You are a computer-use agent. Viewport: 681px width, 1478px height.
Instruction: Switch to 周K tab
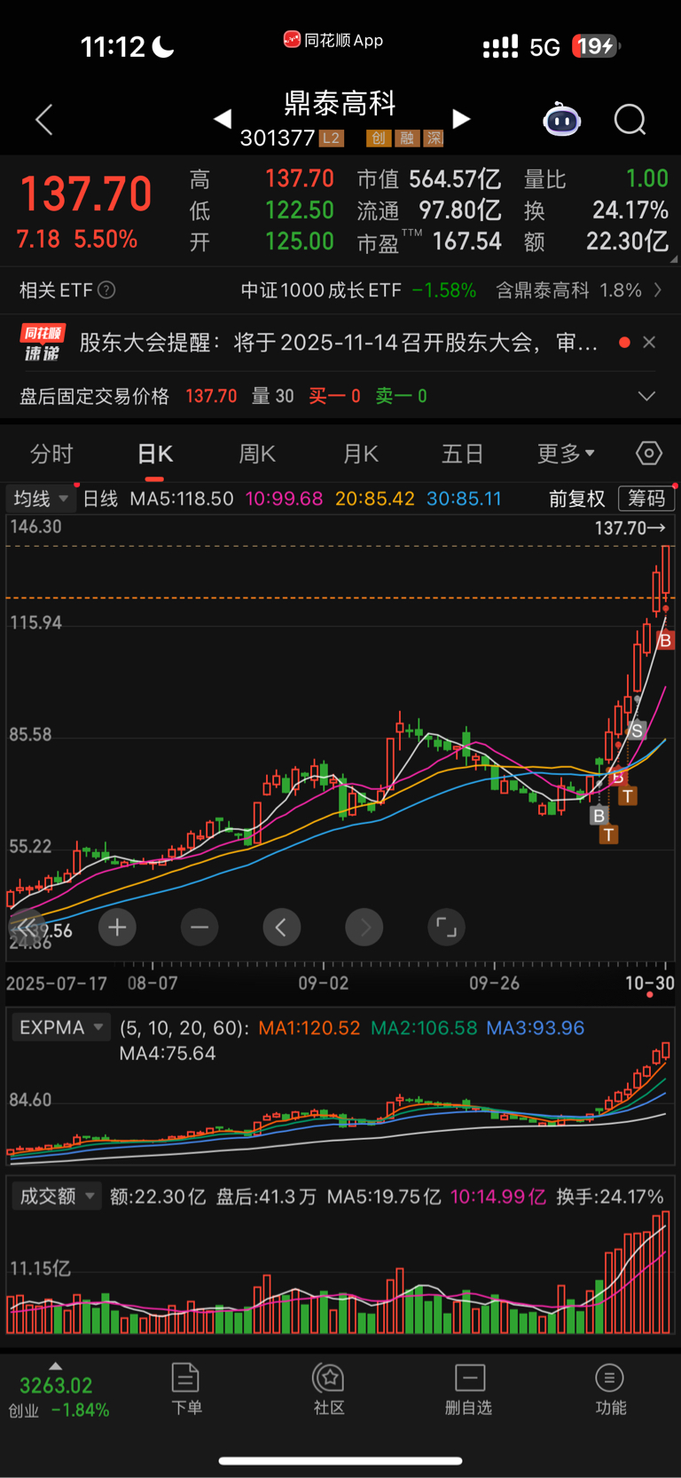click(257, 454)
